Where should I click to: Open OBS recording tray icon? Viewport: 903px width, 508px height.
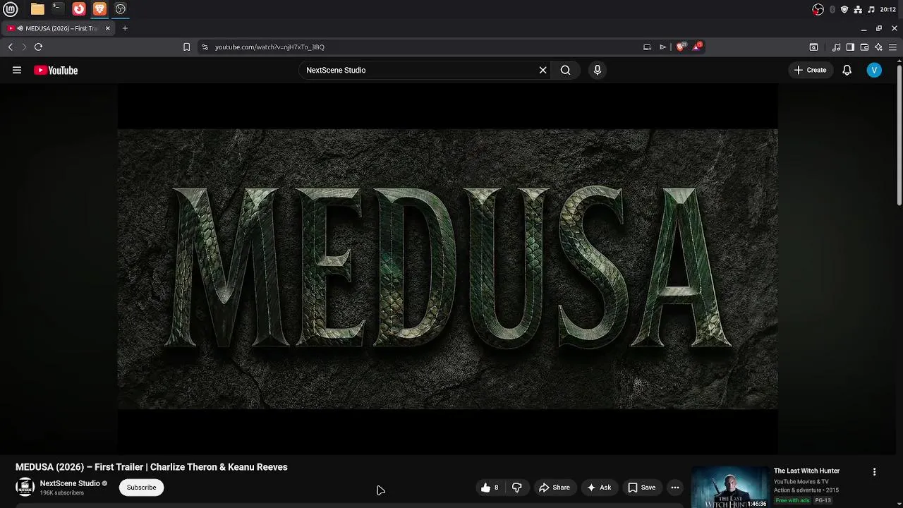pyautogui.click(x=818, y=9)
